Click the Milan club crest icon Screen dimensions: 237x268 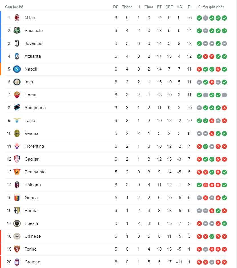17,18
